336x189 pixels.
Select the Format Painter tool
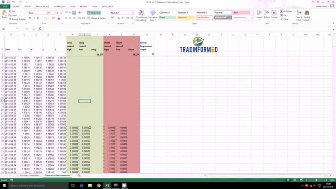point(17,19)
